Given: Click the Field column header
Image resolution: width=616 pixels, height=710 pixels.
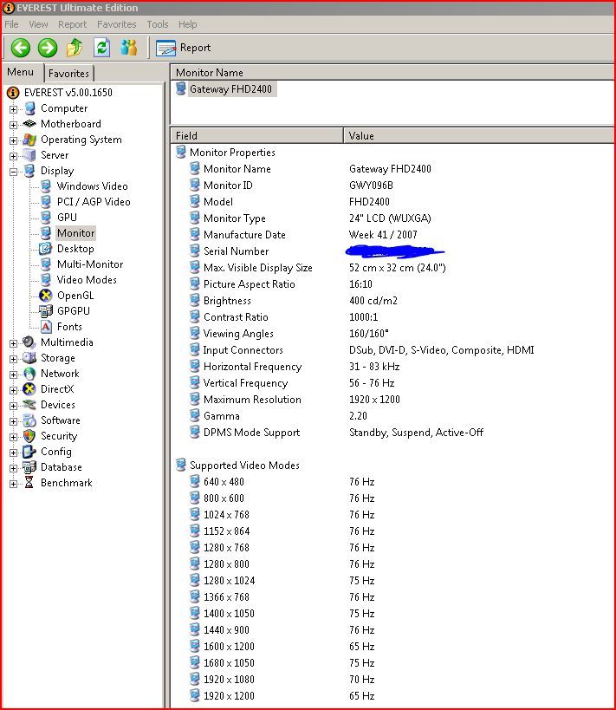Looking at the screenshot, I should point(257,136).
